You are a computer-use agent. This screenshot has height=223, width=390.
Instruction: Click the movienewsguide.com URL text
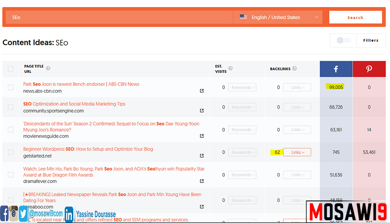[x=46, y=136]
